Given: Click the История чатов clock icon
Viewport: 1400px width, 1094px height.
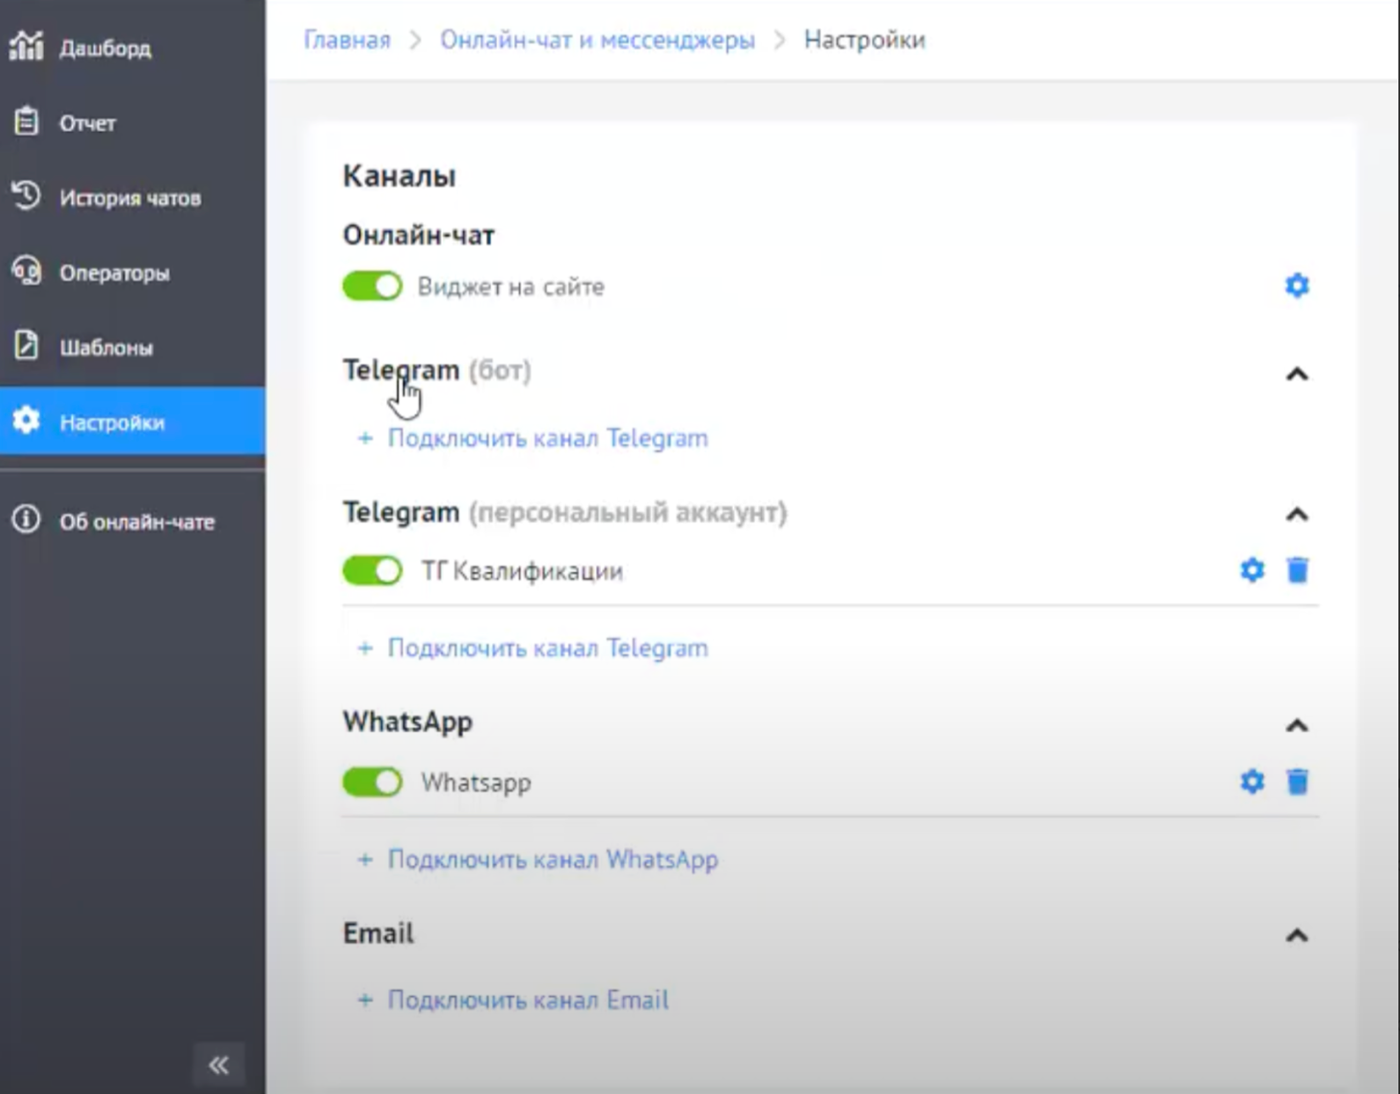Looking at the screenshot, I should click(26, 195).
